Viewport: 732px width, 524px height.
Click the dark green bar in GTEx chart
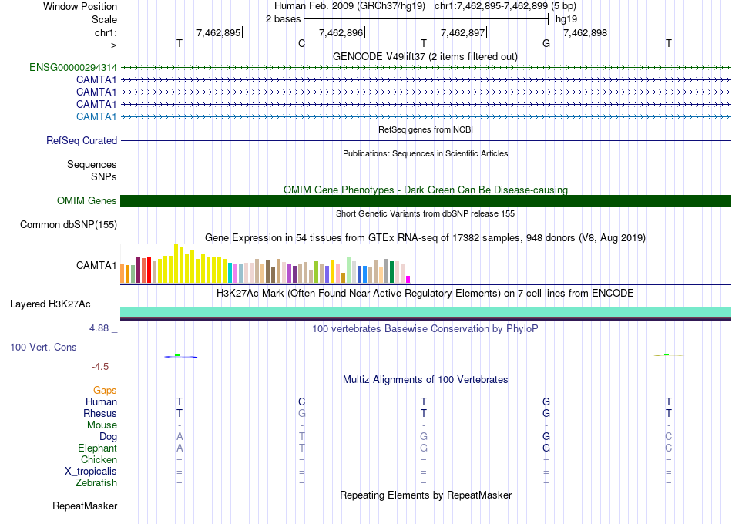pyautogui.click(x=391, y=272)
